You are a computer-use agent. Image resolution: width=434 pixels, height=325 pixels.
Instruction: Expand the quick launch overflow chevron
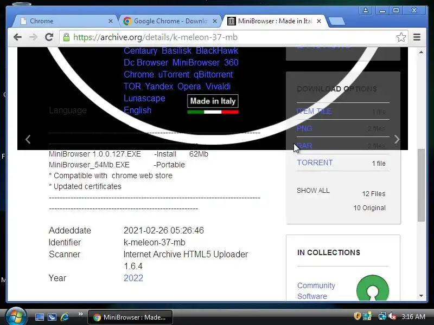pos(80,314)
